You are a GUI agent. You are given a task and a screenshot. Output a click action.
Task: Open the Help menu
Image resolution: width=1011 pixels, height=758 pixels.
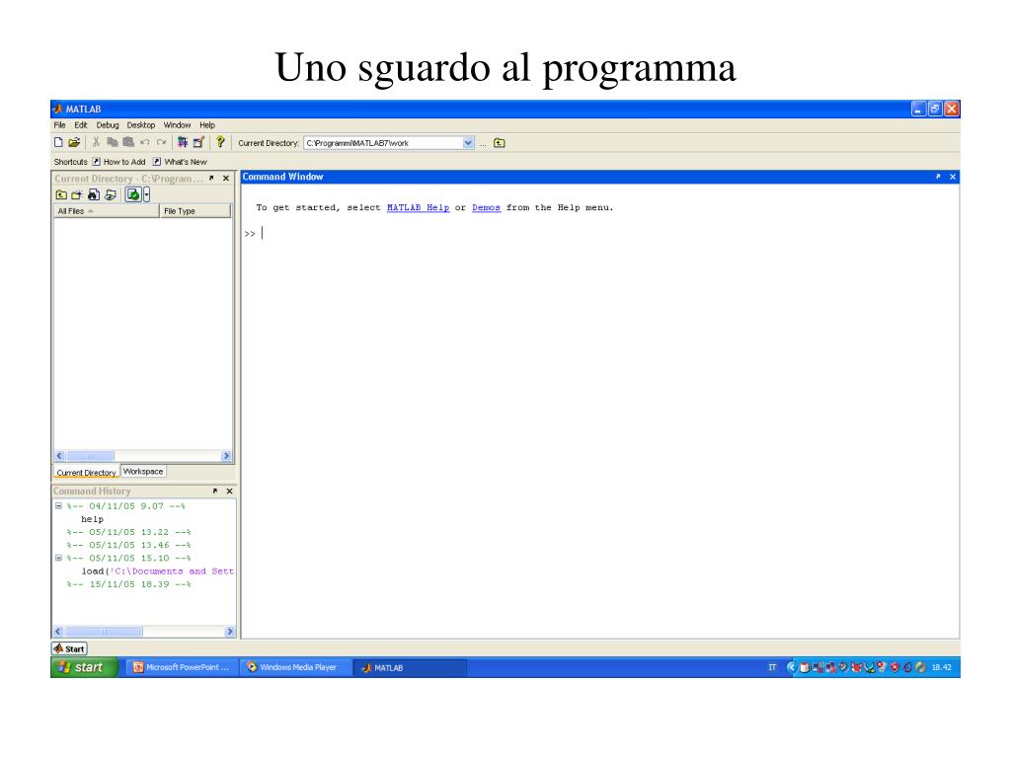tap(207, 125)
